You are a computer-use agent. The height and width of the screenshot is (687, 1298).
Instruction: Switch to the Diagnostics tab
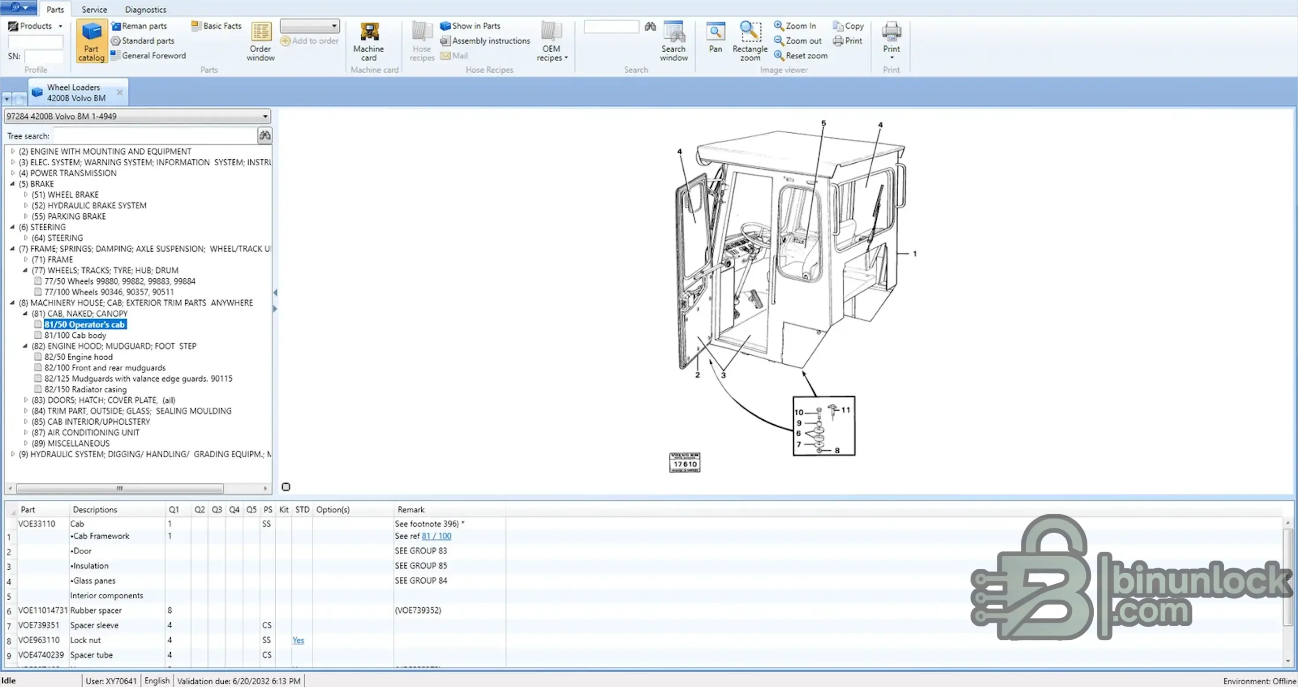pyautogui.click(x=146, y=10)
